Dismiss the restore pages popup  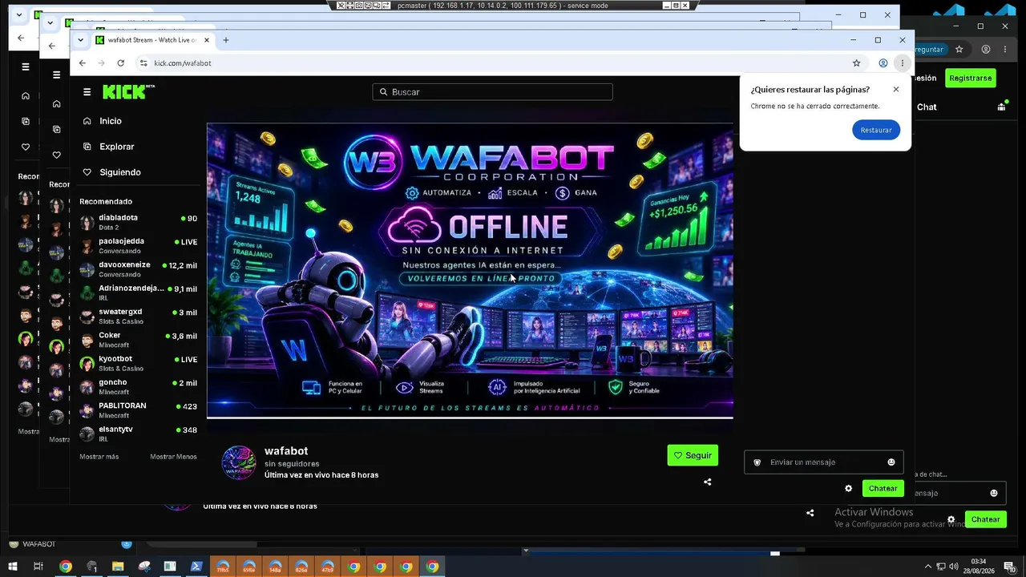896,89
